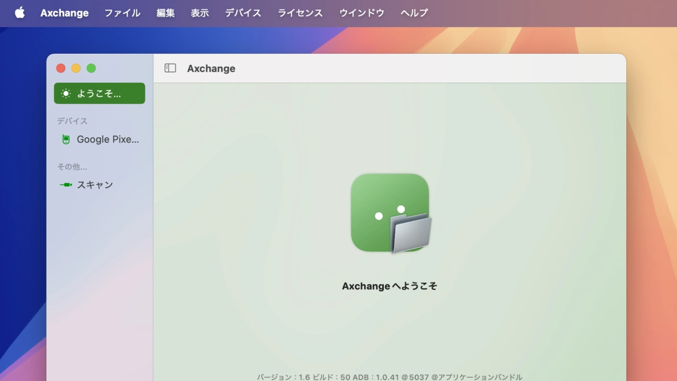Click the Axchange window title in the toolbar
The width and height of the screenshot is (677, 381).
(211, 68)
